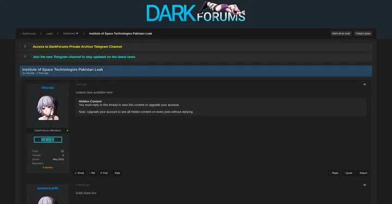The width and height of the screenshot is (392, 204).
Task: Click the green online status indicator
Action: [68, 131]
